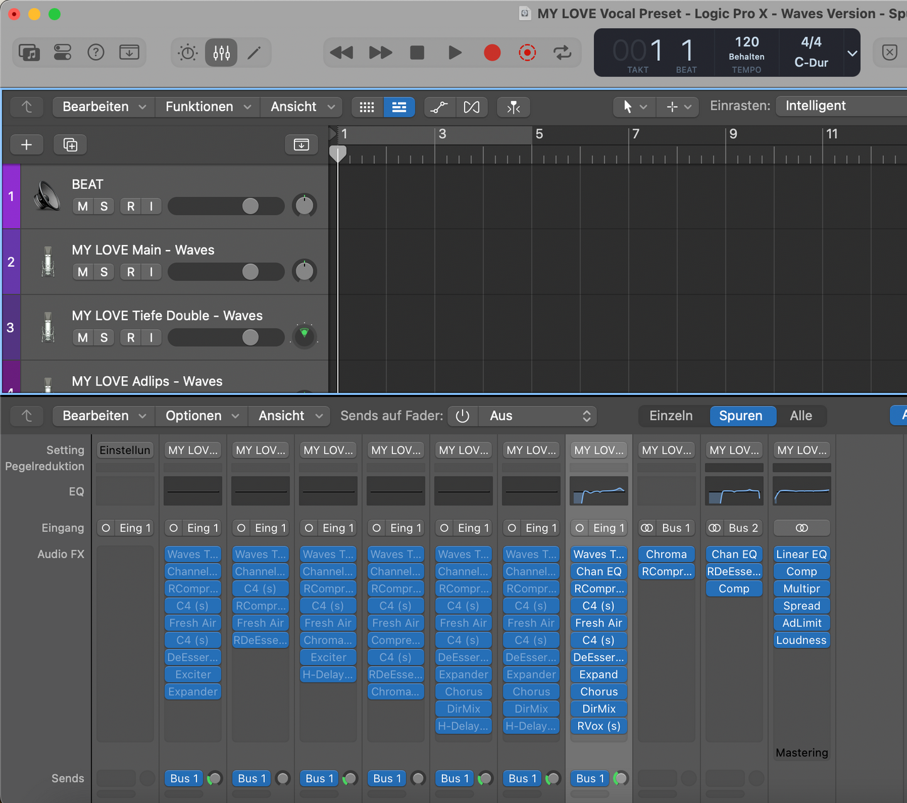Viewport: 907px width, 803px height.
Task: Select the Alle mixer view tab
Action: click(x=801, y=416)
